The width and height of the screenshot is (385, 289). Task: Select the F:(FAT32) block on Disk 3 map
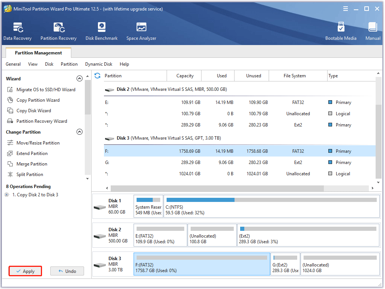[202, 264]
